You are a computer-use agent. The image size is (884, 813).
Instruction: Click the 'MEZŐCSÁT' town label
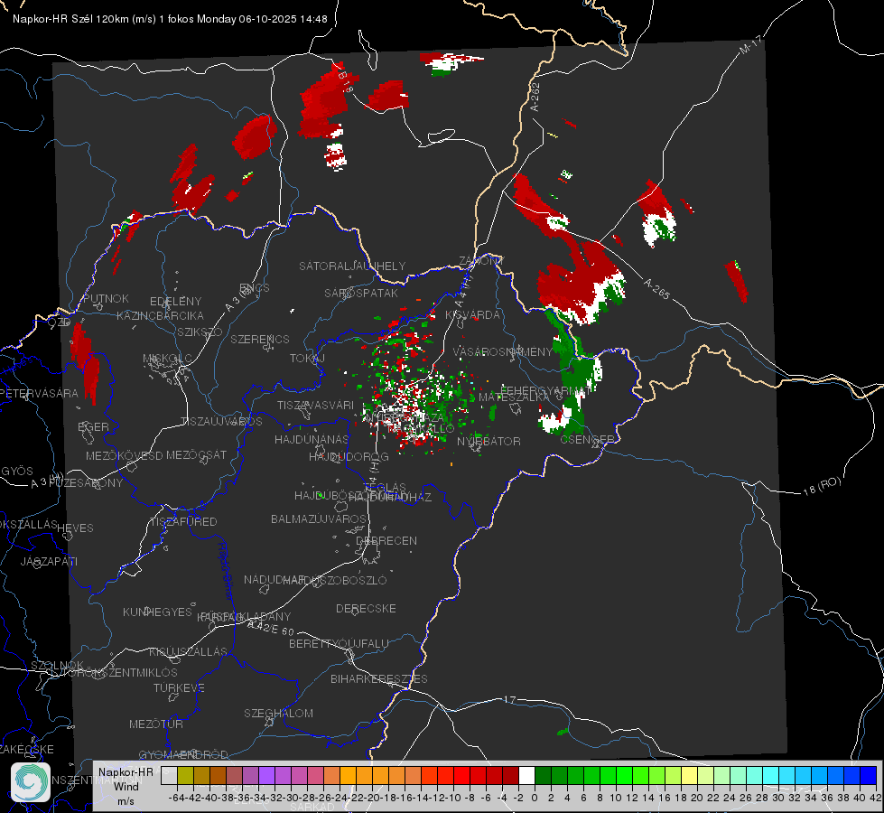click(196, 454)
